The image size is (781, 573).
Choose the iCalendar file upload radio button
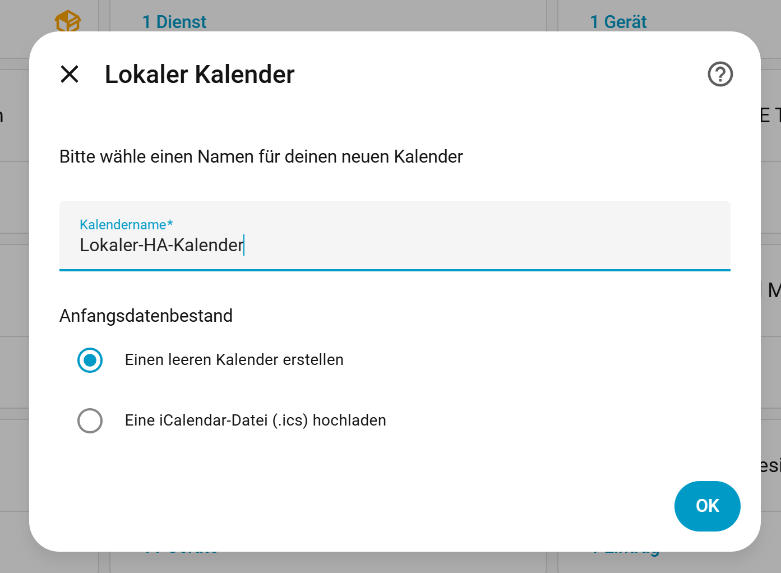click(90, 420)
